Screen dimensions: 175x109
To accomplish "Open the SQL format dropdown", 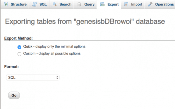I will (33, 77).
